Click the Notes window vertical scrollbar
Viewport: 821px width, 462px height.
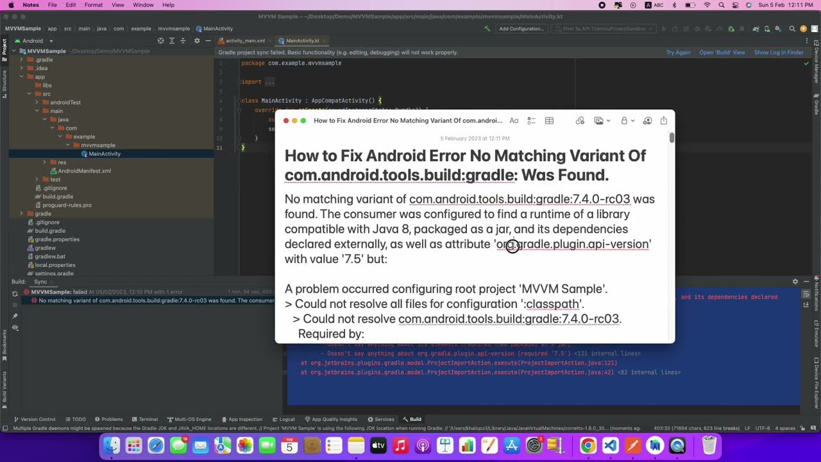point(672,137)
